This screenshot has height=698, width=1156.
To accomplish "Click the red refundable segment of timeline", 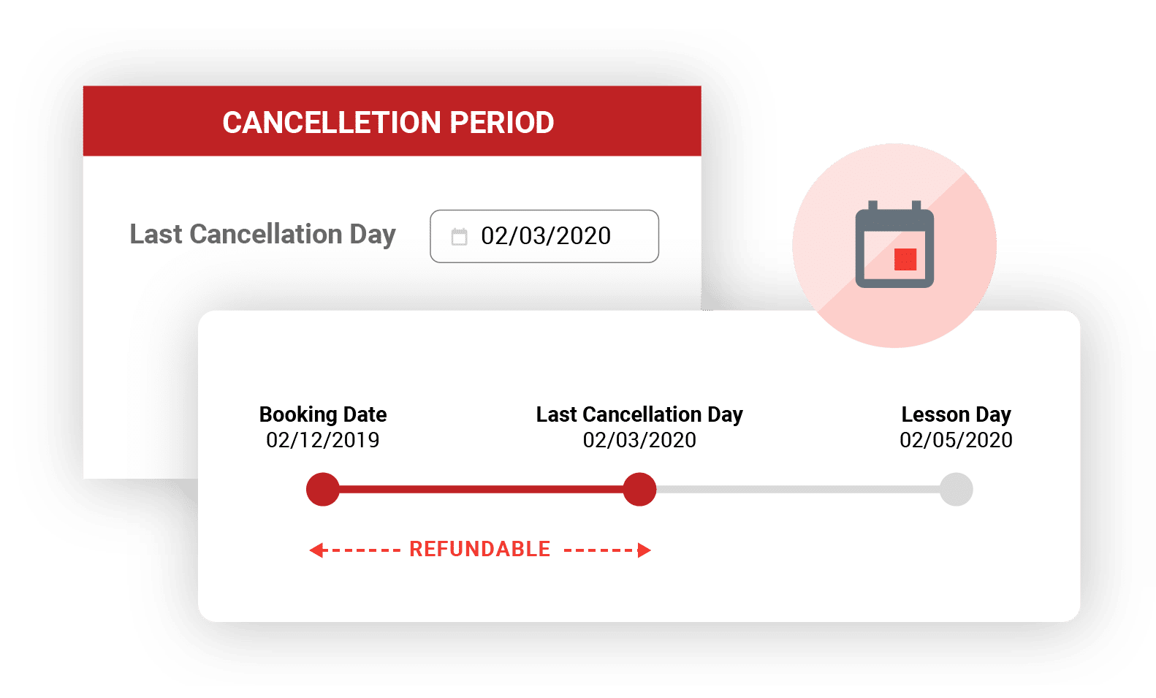I will click(x=481, y=490).
